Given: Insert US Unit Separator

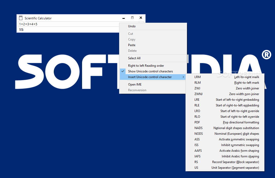Looking at the screenshot, I should [x=225, y=168].
